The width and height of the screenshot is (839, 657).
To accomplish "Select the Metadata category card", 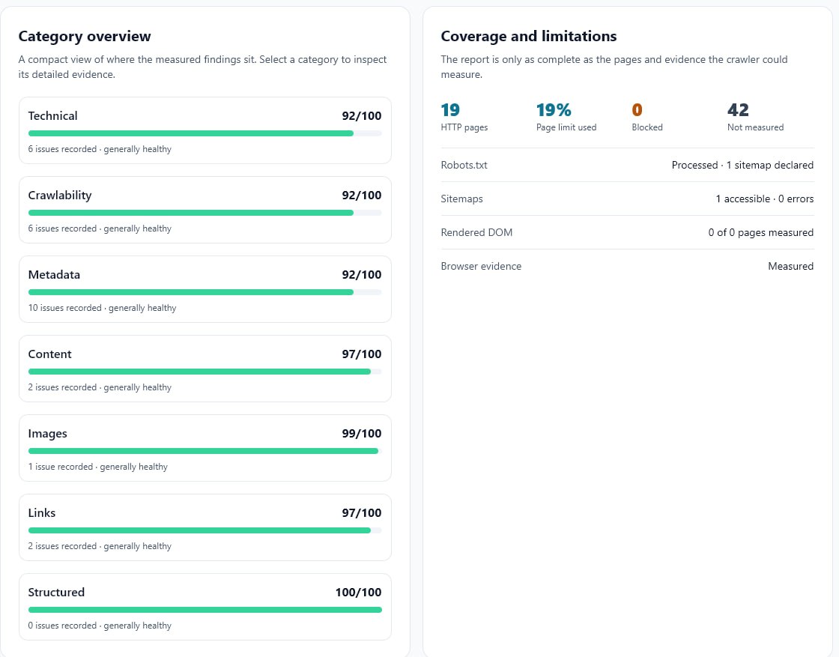I will click(205, 289).
